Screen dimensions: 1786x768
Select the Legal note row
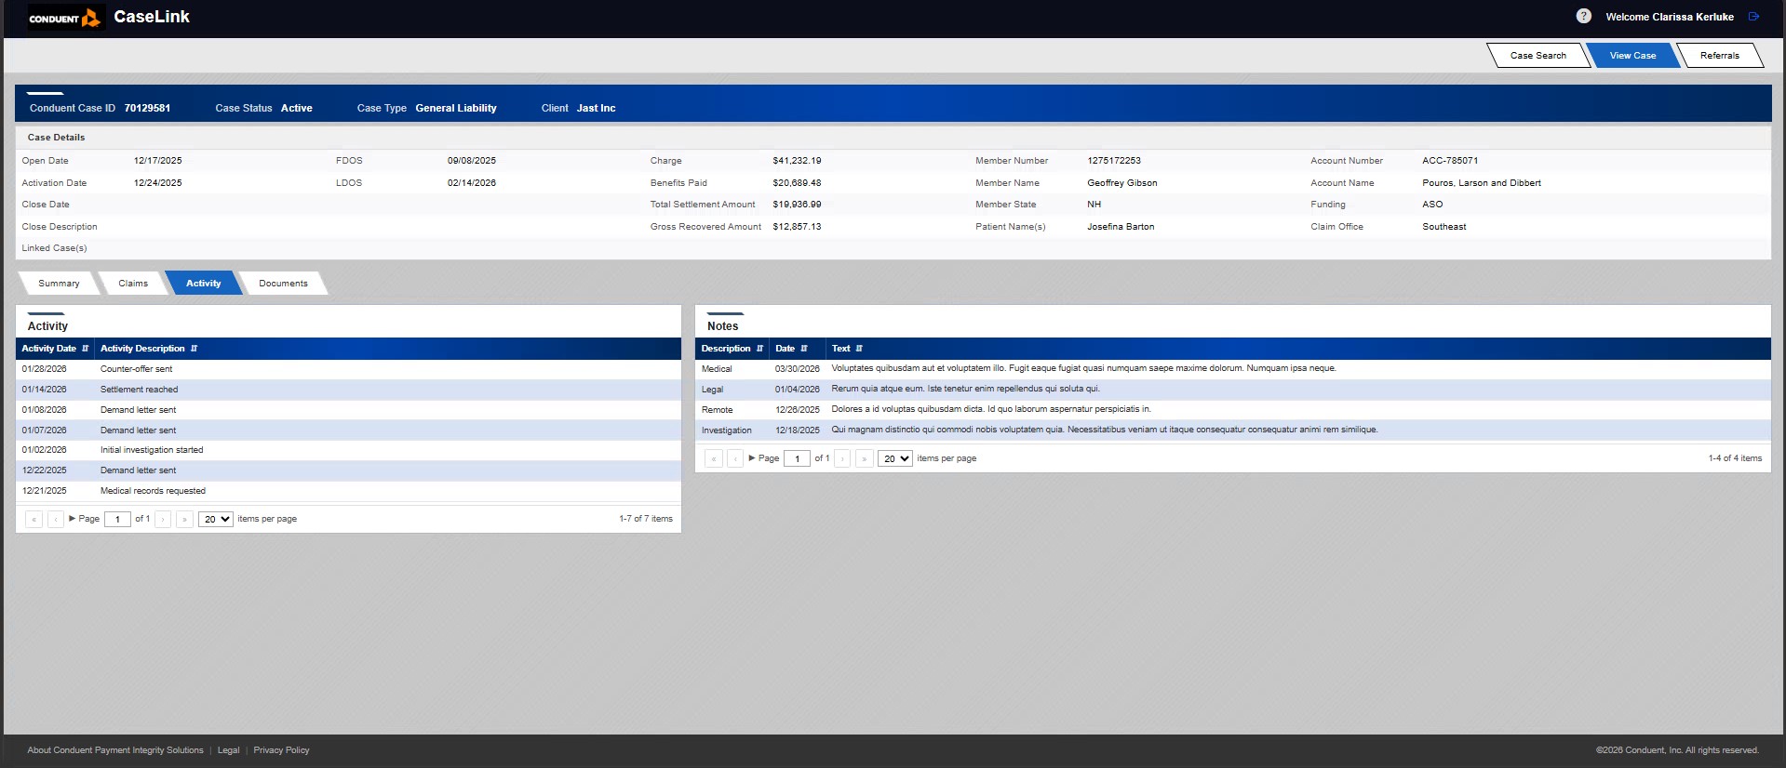(1233, 390)
